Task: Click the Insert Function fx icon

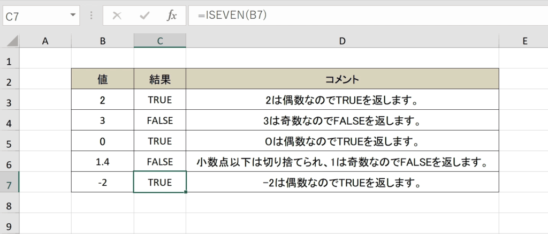Action: (172, 16)
